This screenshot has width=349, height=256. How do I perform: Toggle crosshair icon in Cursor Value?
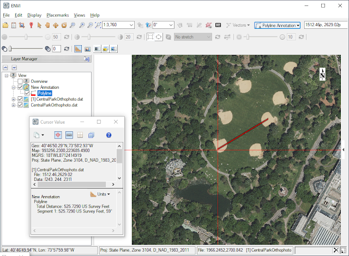coord(58,135)
